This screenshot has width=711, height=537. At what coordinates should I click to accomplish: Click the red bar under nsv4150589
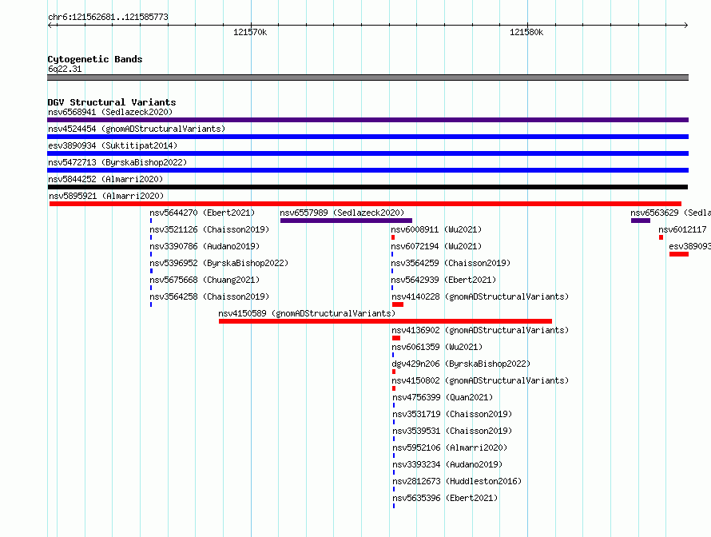click(385, 321)
